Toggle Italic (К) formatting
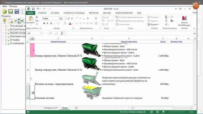203x114 pixels. click(x=47, y=23)
